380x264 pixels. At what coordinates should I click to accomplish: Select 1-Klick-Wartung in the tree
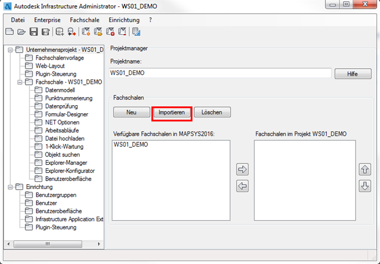pos(64,147)
